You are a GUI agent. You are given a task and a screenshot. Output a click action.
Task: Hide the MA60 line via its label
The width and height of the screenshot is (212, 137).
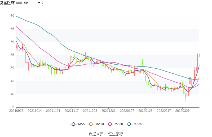point(138,124)
